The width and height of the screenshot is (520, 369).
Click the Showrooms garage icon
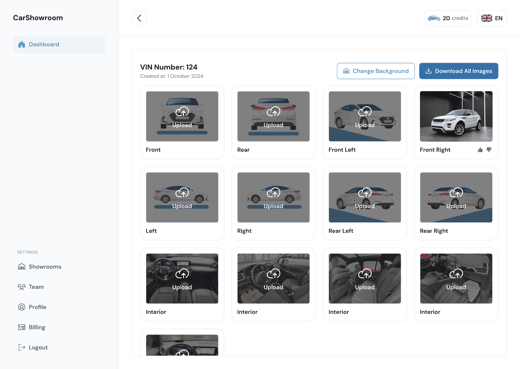(22, 267)
